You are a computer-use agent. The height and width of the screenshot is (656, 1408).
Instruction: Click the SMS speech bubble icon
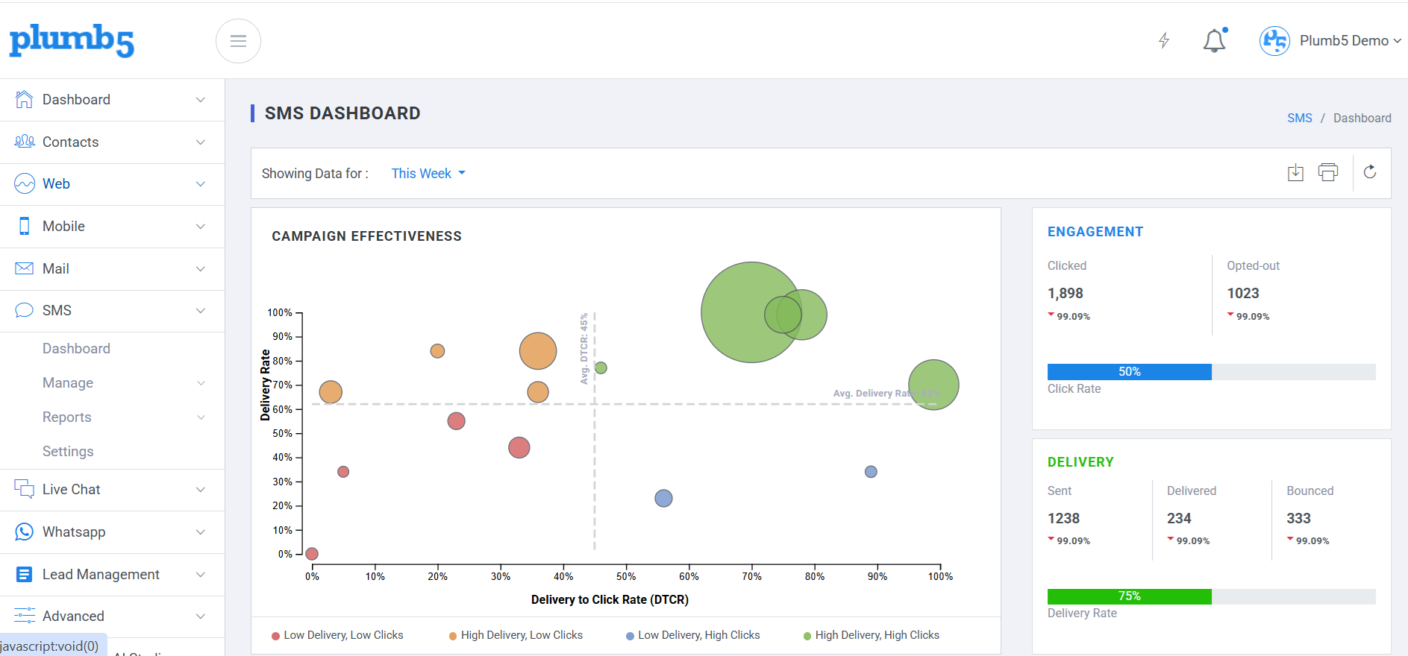(25, 310)
